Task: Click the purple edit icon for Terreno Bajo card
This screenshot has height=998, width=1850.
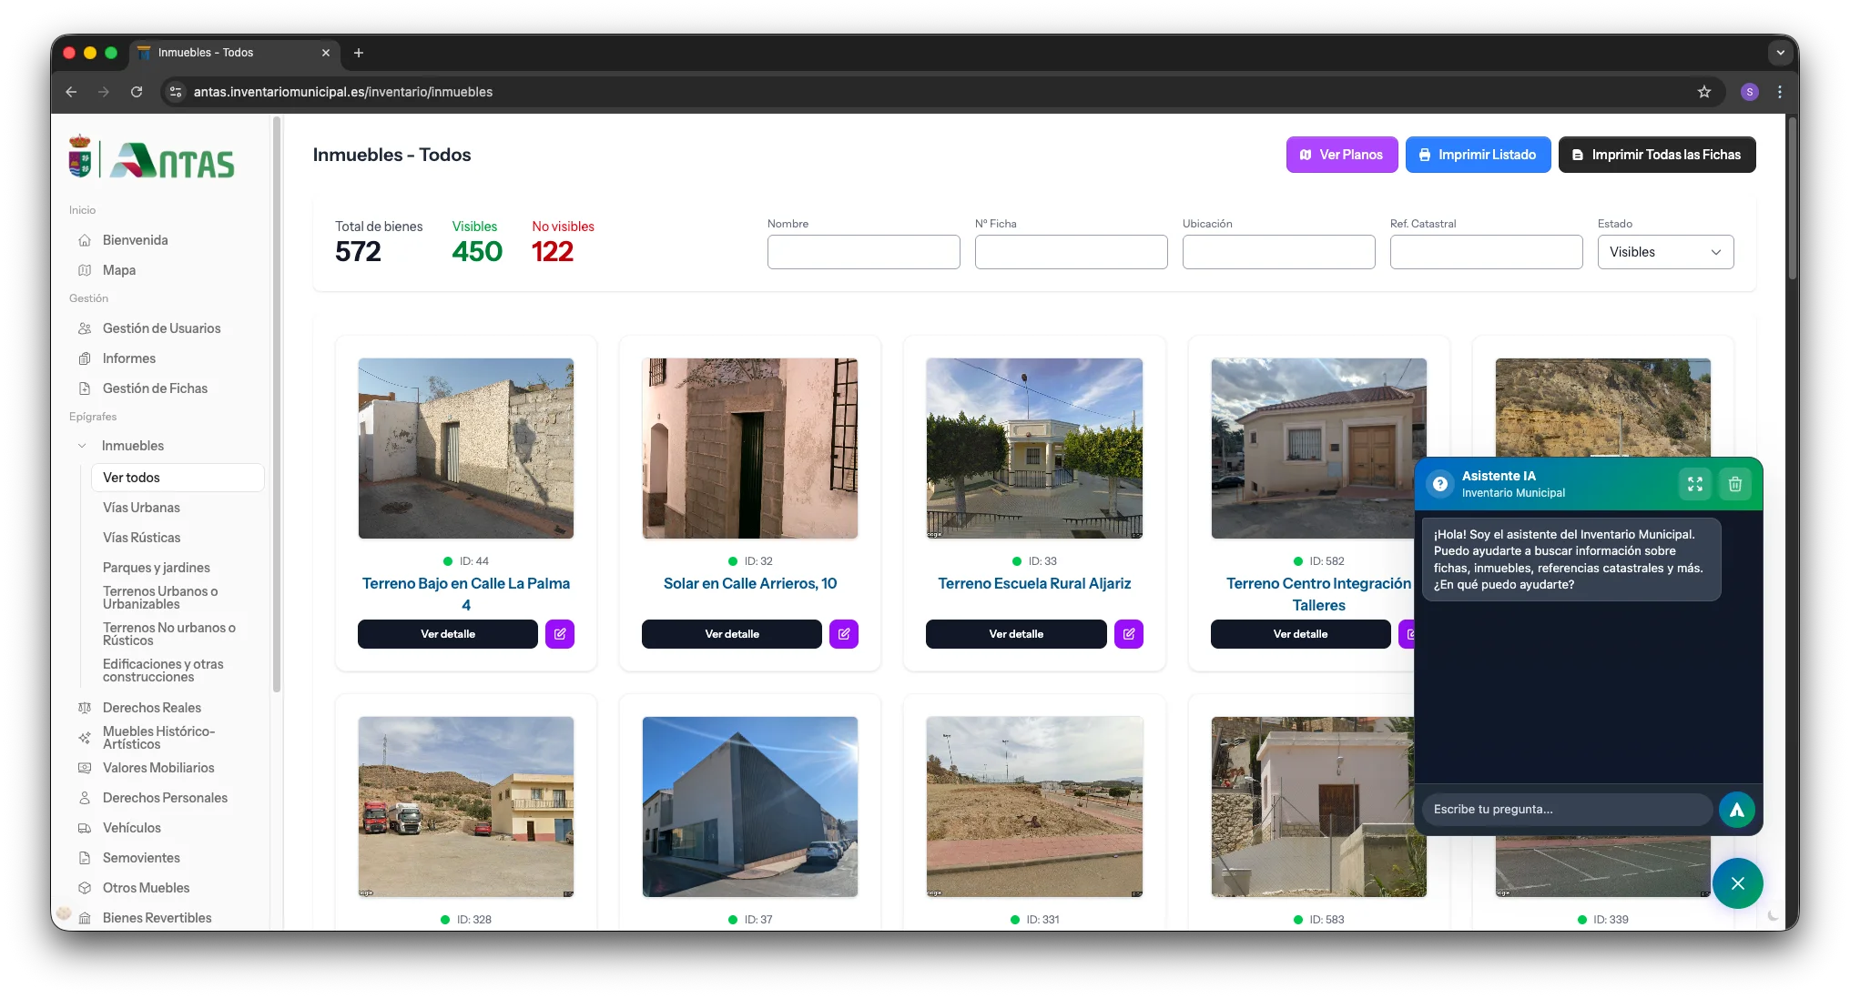Action: click(x=560, y=634)
